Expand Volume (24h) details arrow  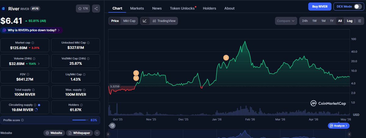(x=38, y=64)
